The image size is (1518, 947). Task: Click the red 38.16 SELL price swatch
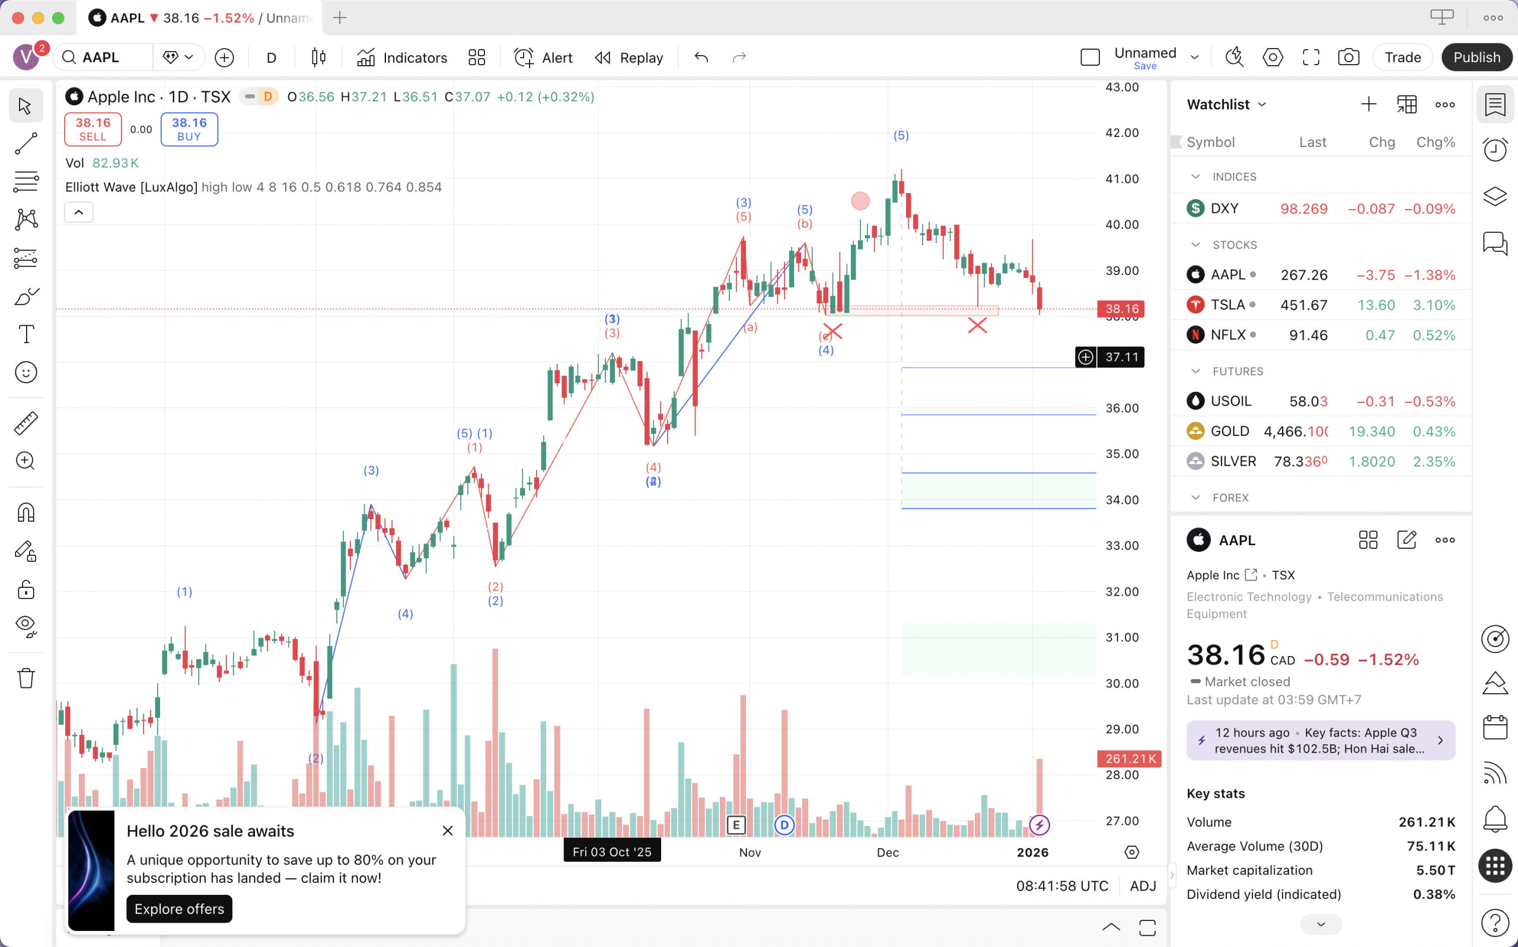[92, 129]
